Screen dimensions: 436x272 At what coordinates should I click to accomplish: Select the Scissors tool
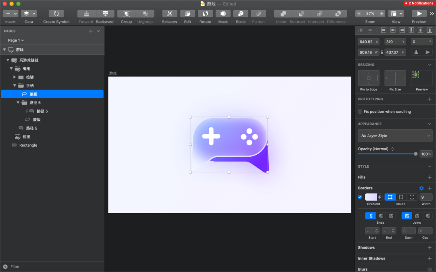[170, 14]
